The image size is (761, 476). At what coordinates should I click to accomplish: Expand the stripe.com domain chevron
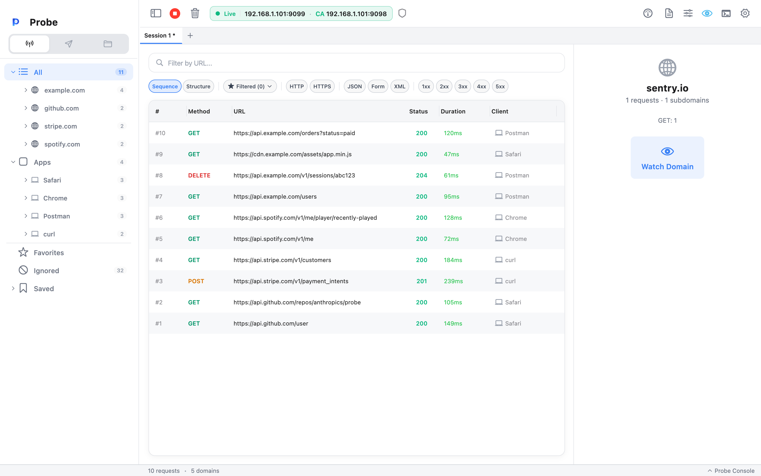(x=26, y=126)
